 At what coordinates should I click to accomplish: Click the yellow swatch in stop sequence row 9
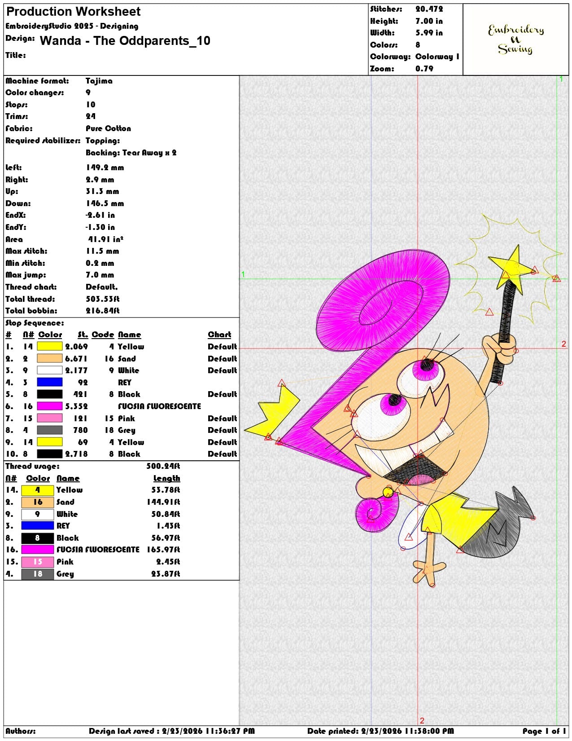(x=49, y=442)
